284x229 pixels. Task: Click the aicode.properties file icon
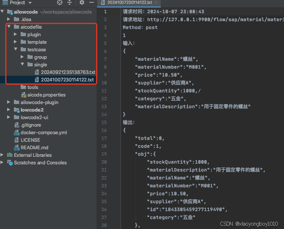(24, 95)
